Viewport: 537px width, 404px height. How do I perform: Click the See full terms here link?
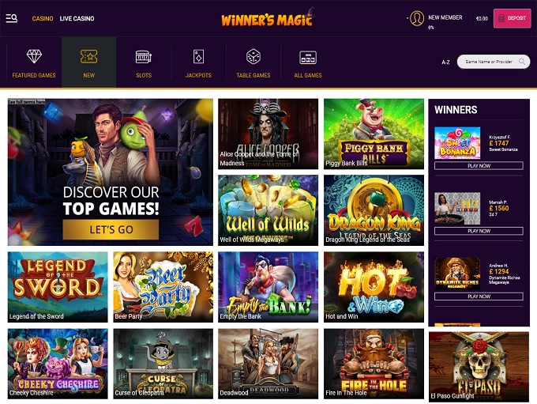tap(26, 102)
